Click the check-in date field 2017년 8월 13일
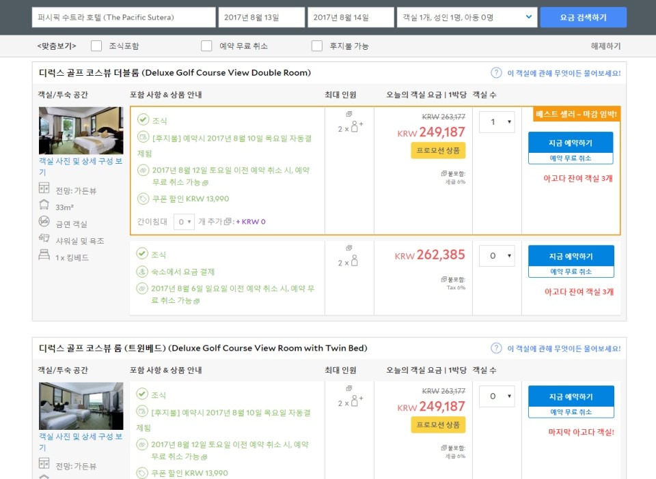656x479 pixels. click(x=261, y=17)
